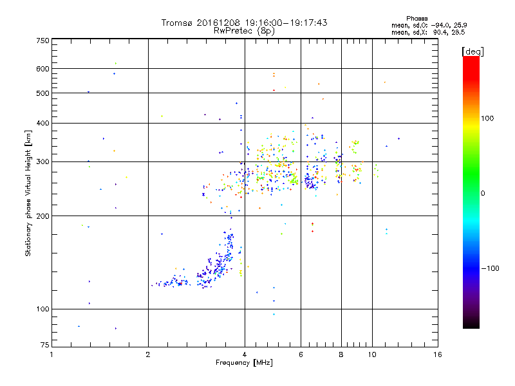Click the y-axis tick label '75'
The height and width of the screenshot is (386, 515).
(x=45, y=345)
